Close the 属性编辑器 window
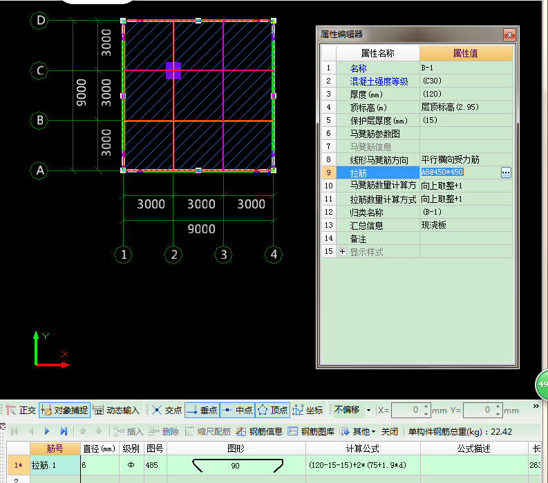Image resolution: width=548 pixels, height=483 pixels. click(509, 34)
